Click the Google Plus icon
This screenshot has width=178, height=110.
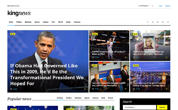tap(158, 22)
